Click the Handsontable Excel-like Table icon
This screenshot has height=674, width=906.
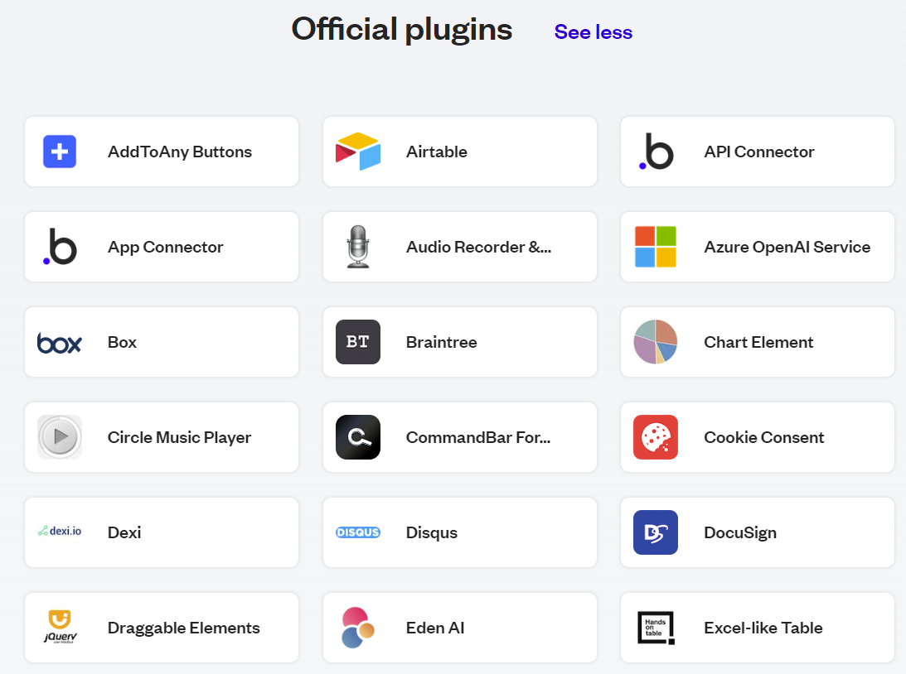(x=656, y=628)
